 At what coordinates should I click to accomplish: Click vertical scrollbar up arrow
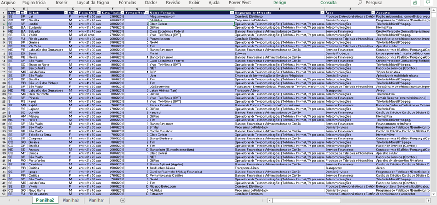[433, 11]
